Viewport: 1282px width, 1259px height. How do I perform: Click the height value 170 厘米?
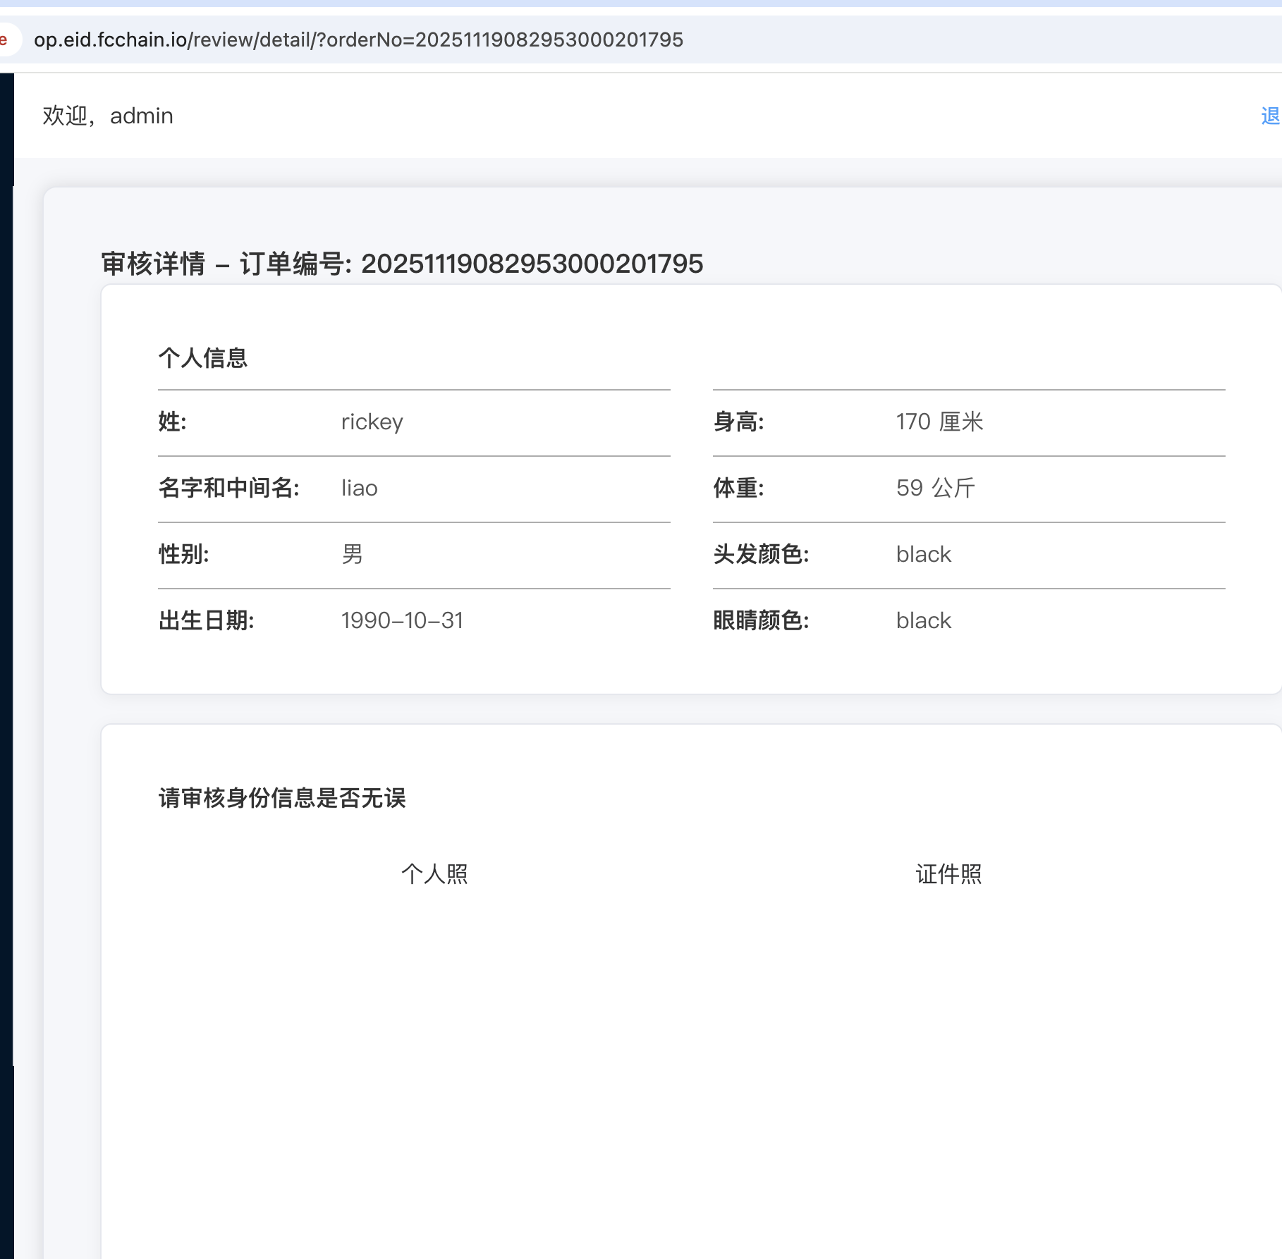pos(939,422)
